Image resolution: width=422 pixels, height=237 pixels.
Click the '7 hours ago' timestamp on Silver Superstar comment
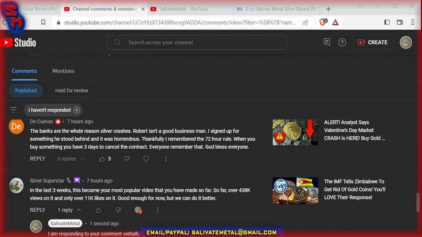(x=100, y=181)
